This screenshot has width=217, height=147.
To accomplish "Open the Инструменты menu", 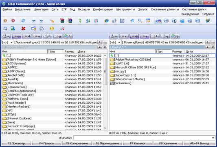I will 126,9.
